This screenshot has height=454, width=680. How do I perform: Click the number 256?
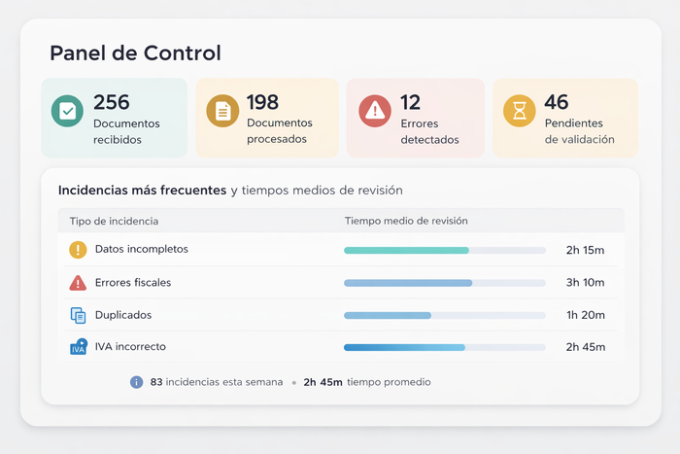tap(112, 102)
